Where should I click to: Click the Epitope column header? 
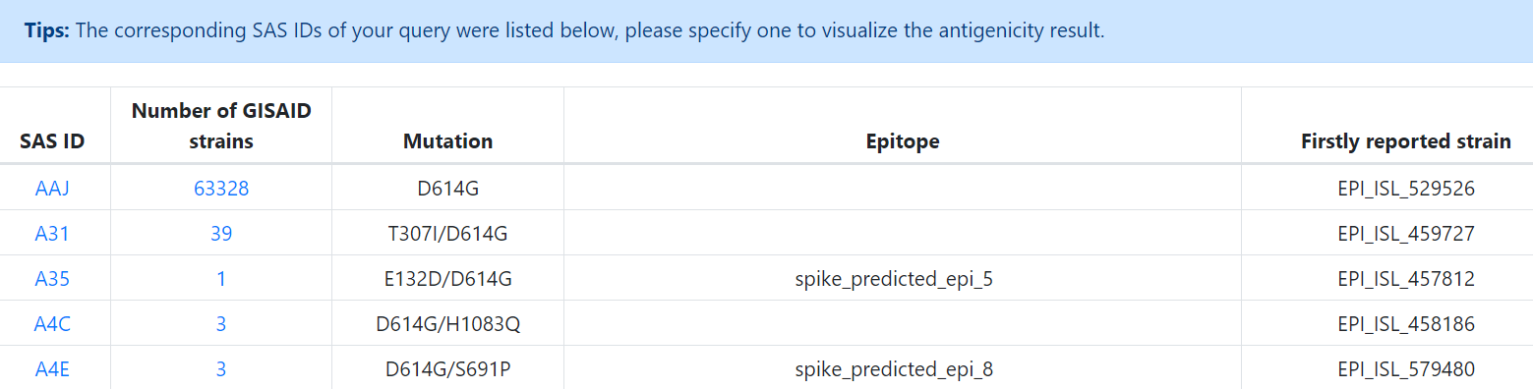(903, 141)
